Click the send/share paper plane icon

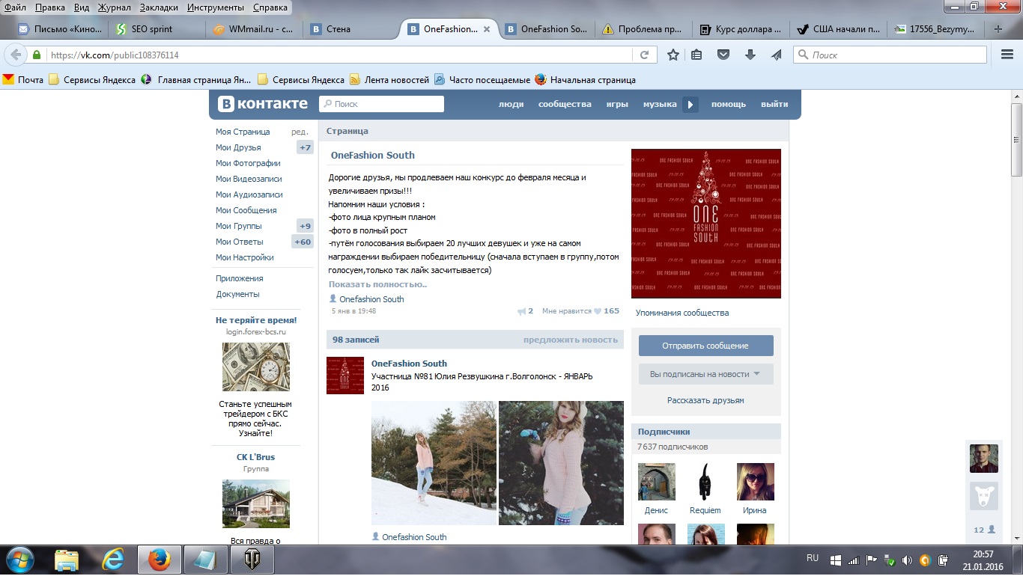(777, 55)
